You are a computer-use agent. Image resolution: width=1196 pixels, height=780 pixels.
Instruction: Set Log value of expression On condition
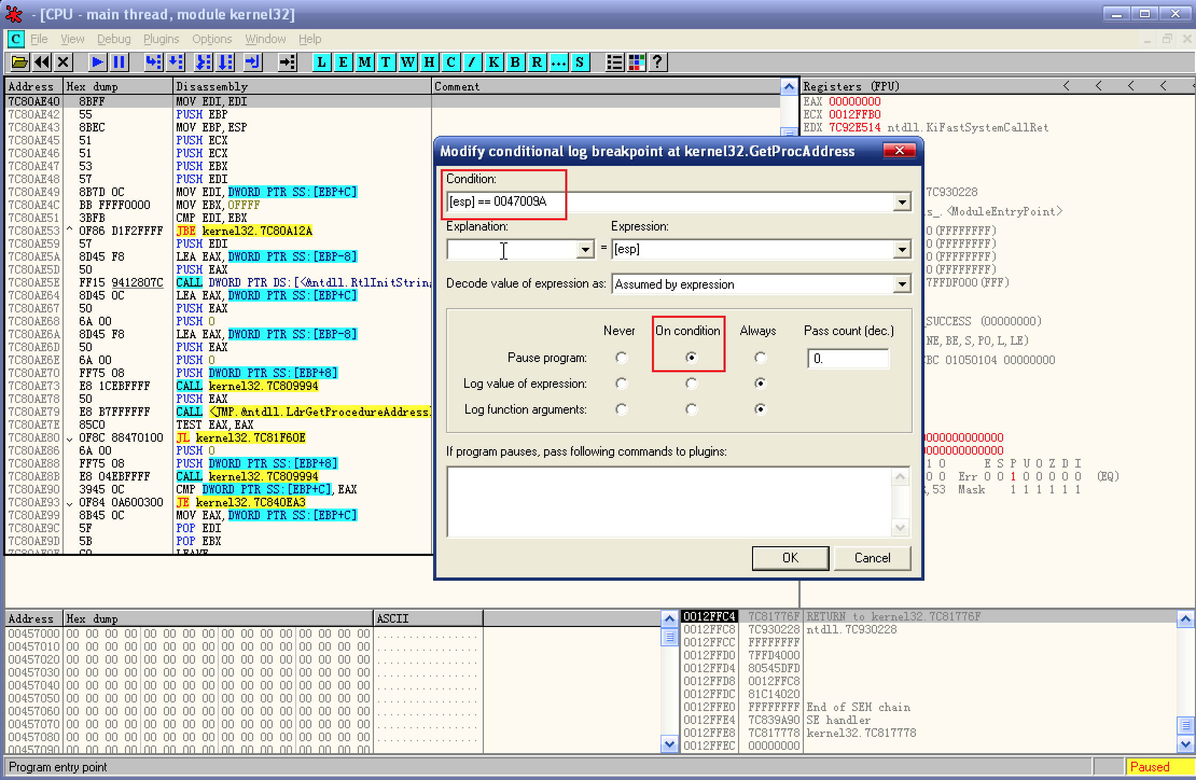pos(691,384)
